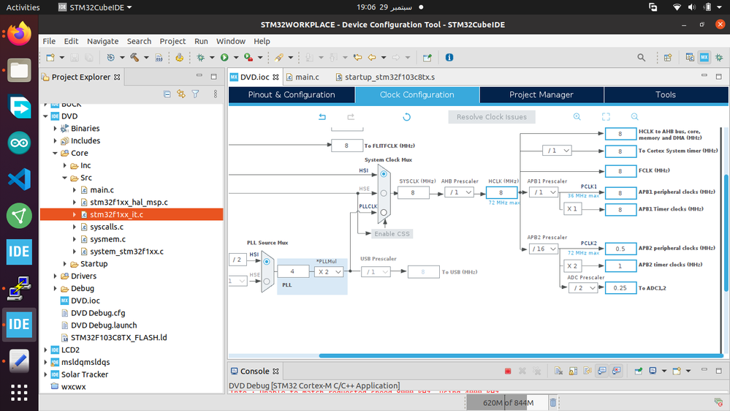730x411 pixels.
Task: Show Applications grid in dock
Action: coord(19,393)
